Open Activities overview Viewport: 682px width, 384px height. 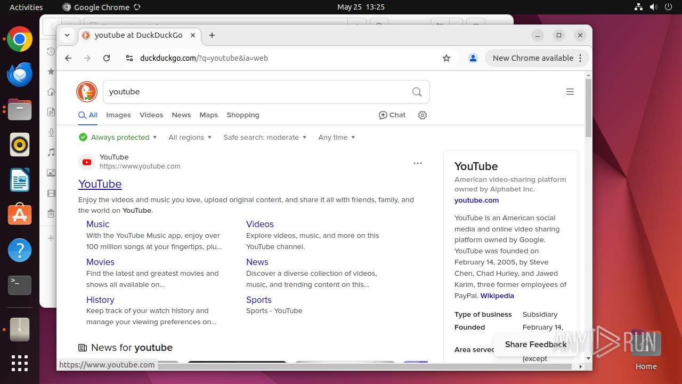click(26, 7)
